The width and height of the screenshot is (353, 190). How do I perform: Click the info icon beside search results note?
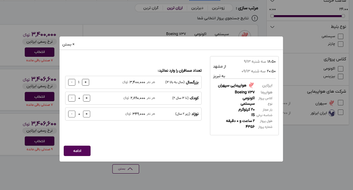pyautogui.click(x=255, y=18)
